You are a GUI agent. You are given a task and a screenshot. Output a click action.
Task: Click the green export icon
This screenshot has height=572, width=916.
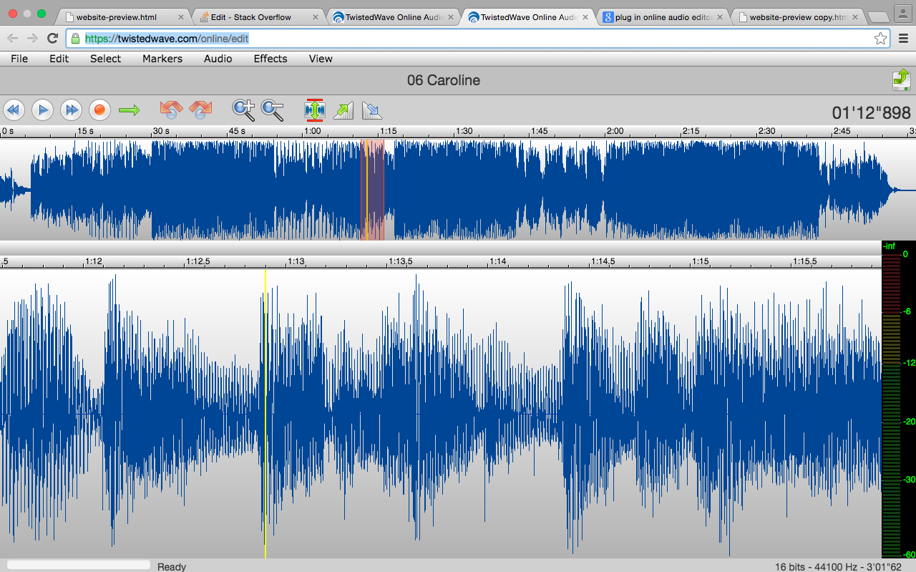(x=901, y=79)
